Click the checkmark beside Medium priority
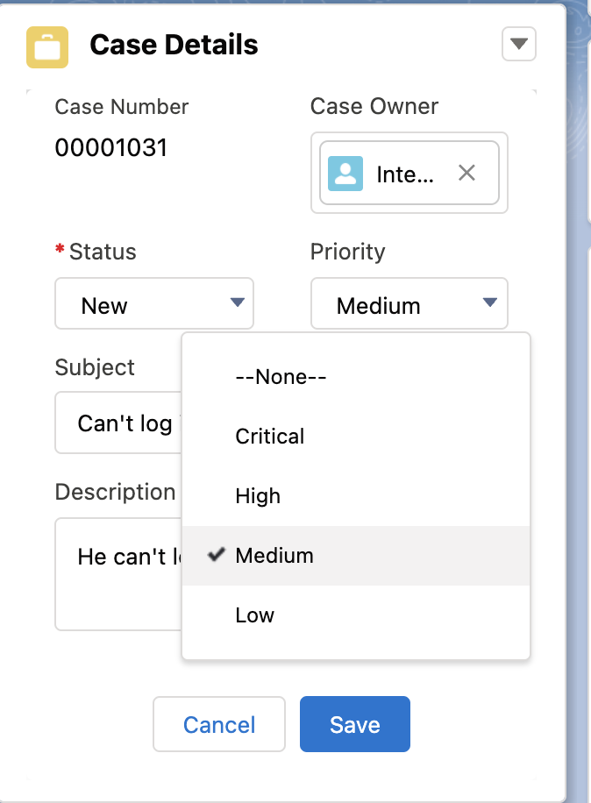 coord(214,554)
